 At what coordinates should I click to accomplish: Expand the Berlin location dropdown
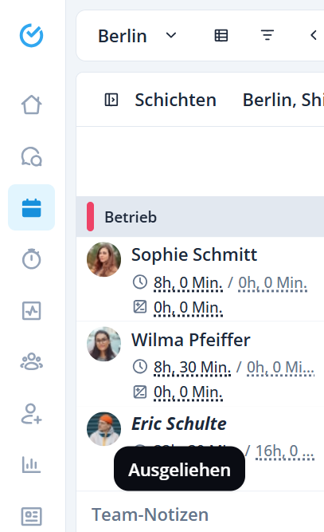[137, 36]
